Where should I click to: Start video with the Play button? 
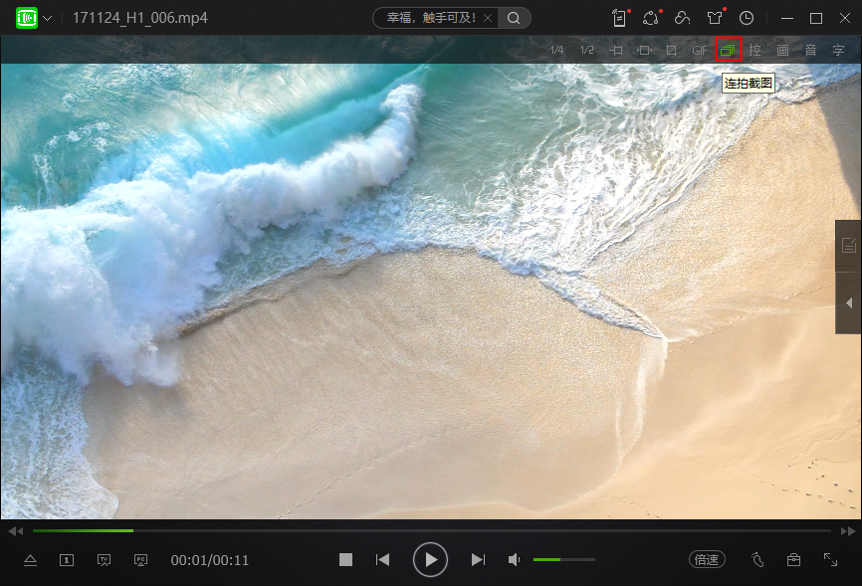(x=430, y=559)
